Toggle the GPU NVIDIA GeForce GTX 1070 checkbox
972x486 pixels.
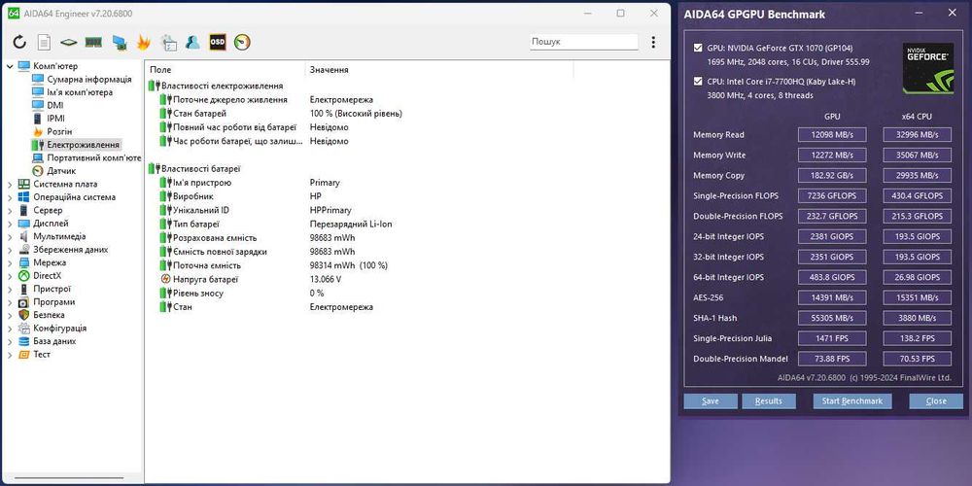point(699,49)
